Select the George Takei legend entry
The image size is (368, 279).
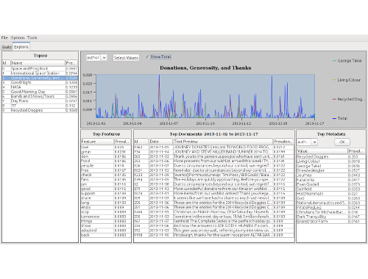(x=347, y=61)
